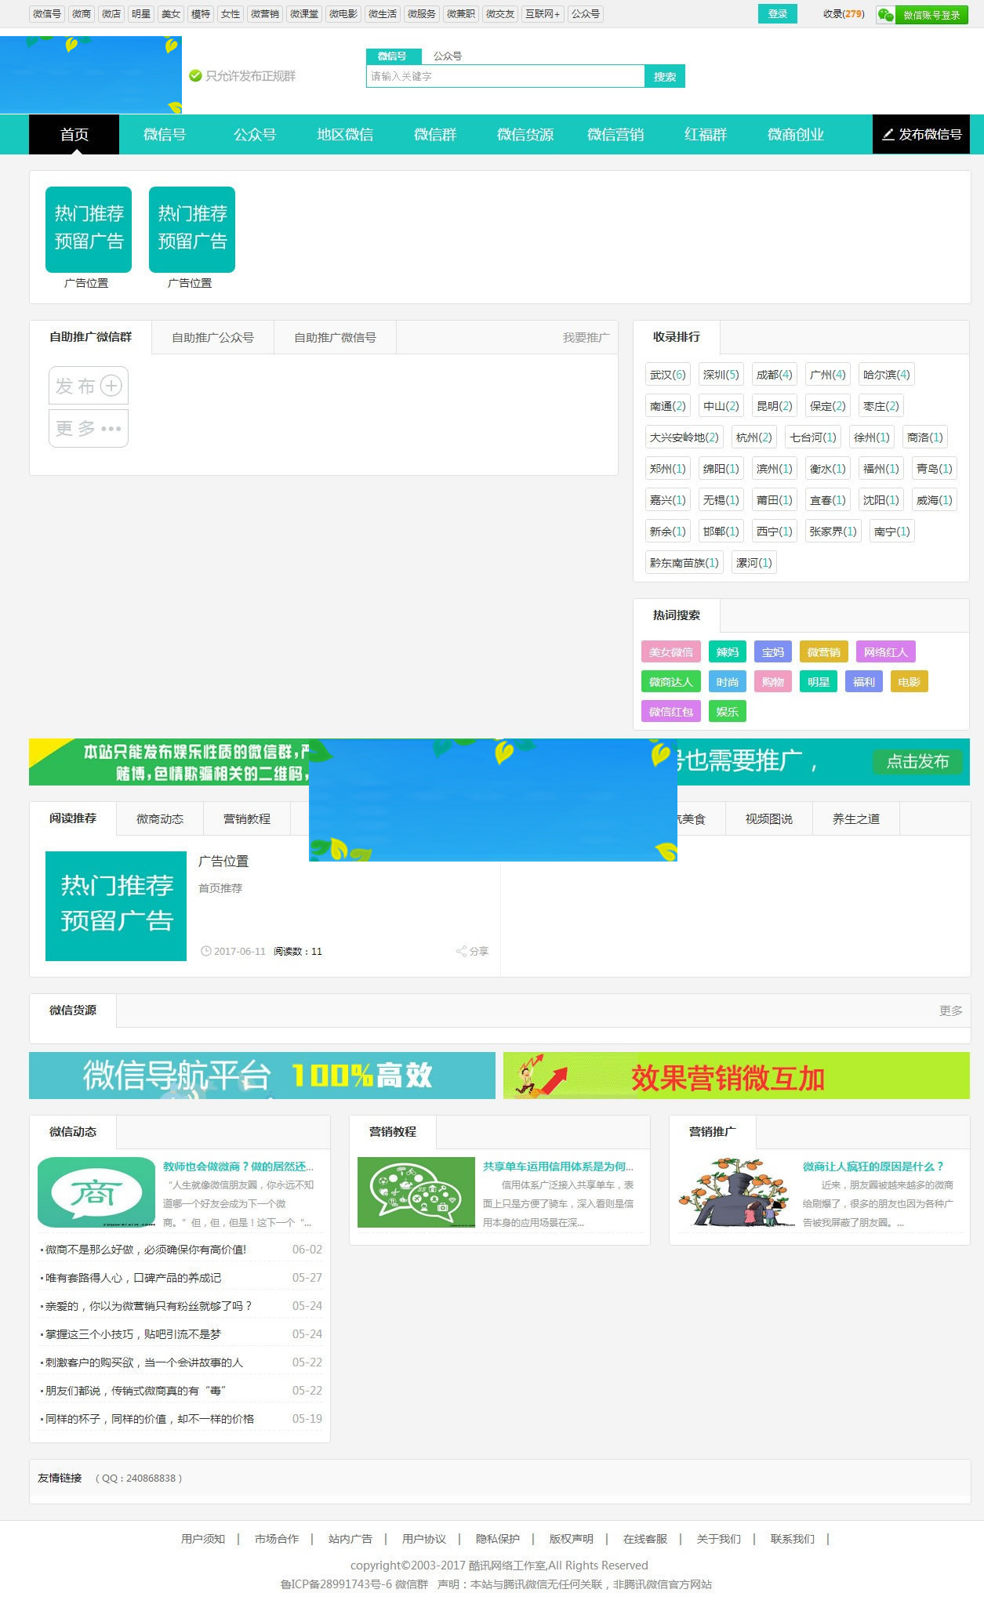
Task: Open the green chat bubbles article image
Action: tap(416, 1192)
